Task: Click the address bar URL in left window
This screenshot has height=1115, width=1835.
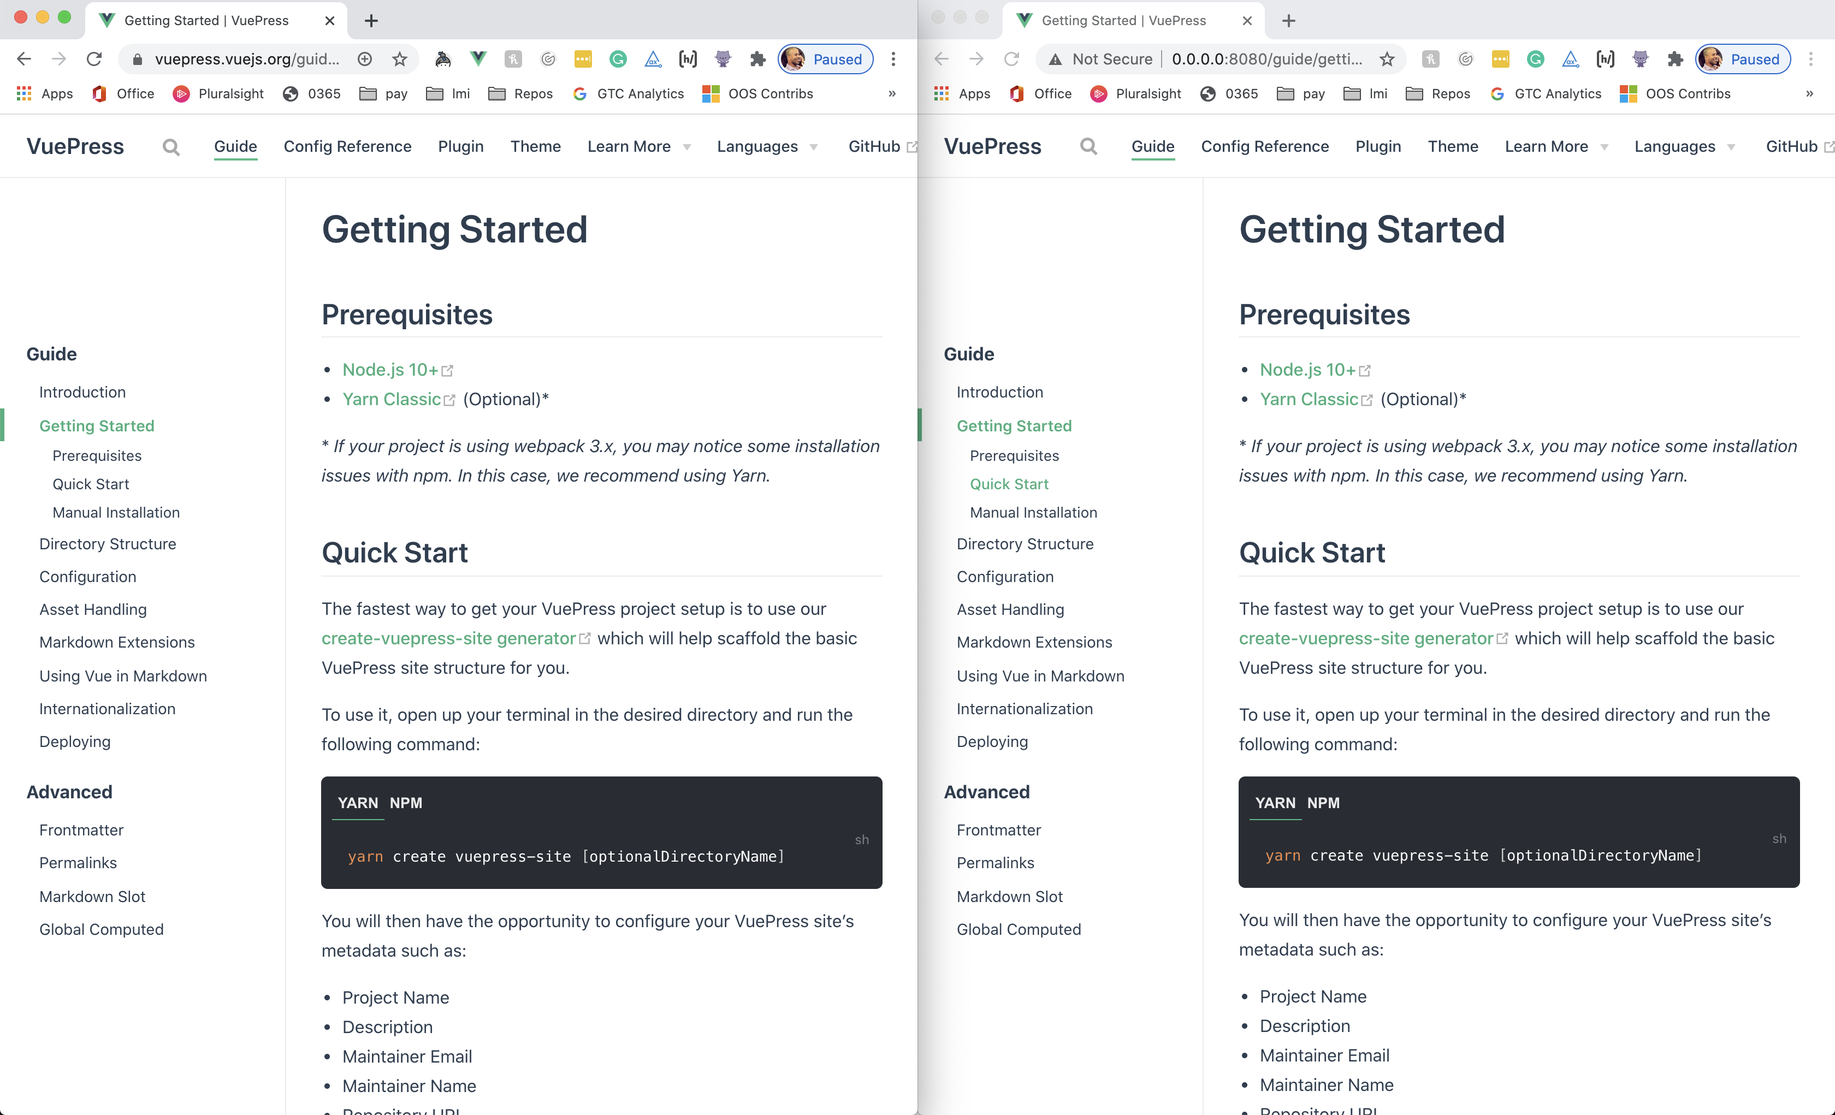Action: (x=247, y=59)
